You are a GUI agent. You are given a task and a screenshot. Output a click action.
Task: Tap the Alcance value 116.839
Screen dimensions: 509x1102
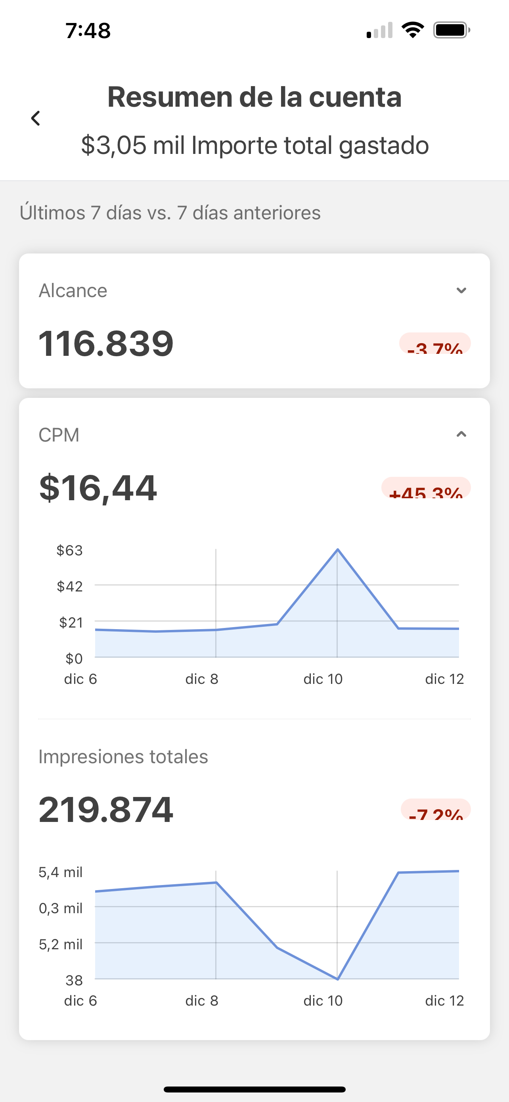(106, 343)
